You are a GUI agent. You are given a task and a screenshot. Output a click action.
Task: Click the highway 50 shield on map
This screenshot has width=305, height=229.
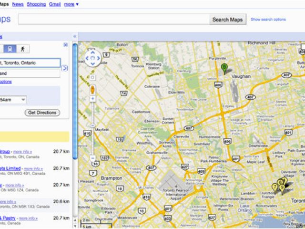click(135, 59)
